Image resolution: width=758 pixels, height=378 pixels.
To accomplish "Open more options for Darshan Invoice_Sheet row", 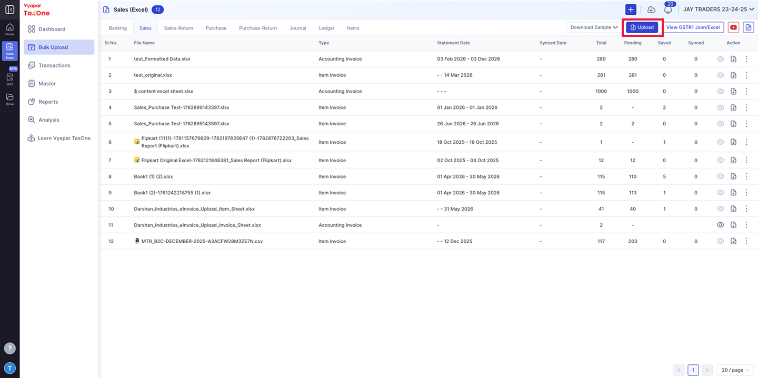I will [x=746, y=225].
